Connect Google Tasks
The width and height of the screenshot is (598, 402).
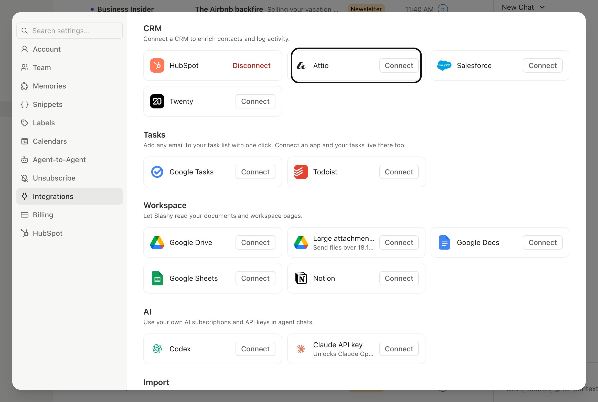click(255, 172)
